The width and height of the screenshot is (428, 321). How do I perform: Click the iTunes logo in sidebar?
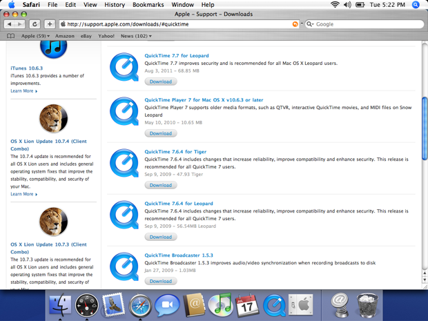tap(54, 49)
